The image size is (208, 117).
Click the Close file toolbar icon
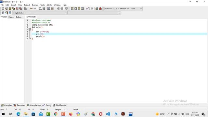click(17, 9)
